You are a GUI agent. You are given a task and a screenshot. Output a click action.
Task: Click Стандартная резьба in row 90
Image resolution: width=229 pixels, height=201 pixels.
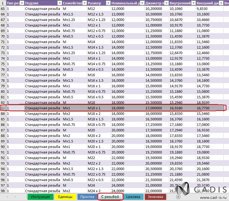point(43,147)
